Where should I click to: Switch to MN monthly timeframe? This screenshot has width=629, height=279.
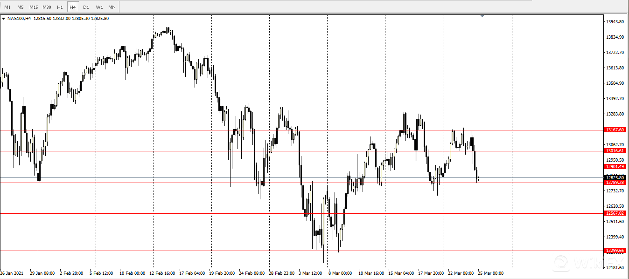coord(112,7)
